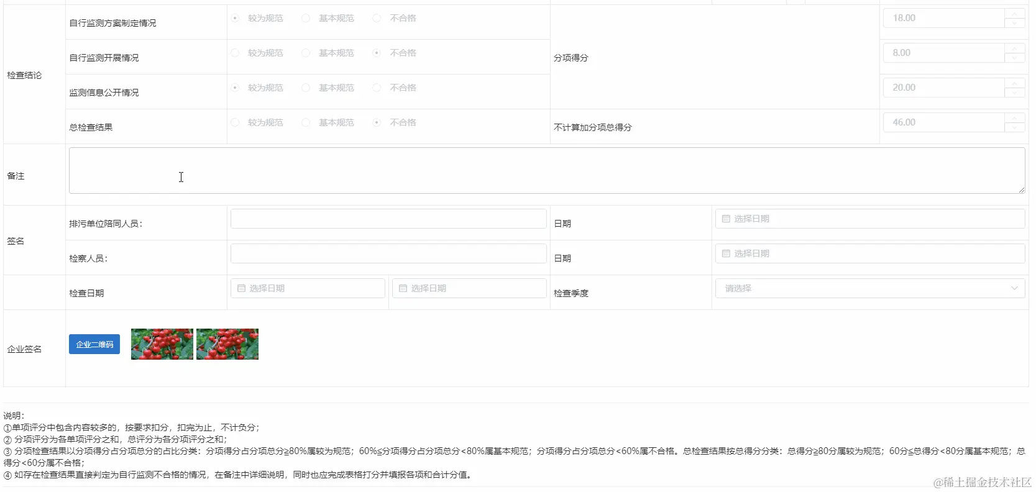Image resolution: width=1036 pixels, height=492 pixels.
Task: Select 不合格 for 总检查结果
Action: (377, 122)
